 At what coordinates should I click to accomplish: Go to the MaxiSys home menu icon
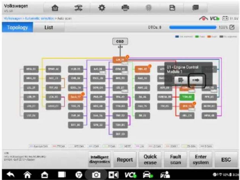tap(55, 8)
